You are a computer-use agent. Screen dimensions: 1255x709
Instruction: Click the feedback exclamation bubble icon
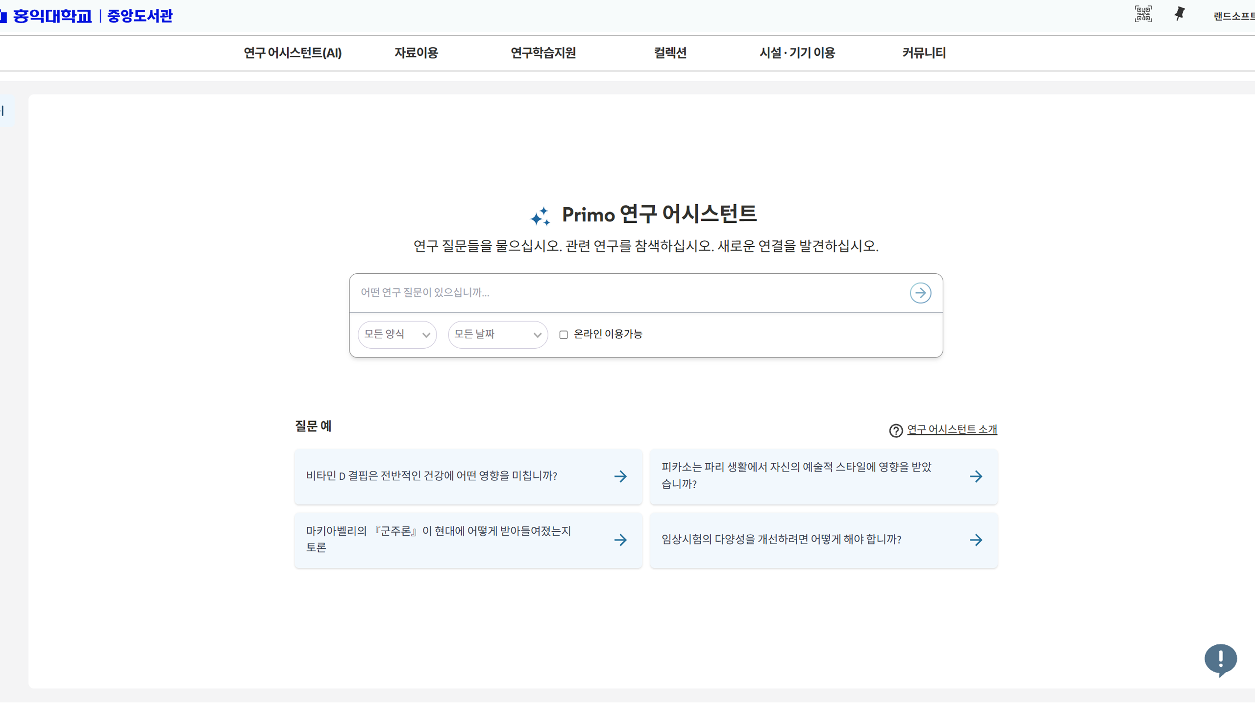1220,660
